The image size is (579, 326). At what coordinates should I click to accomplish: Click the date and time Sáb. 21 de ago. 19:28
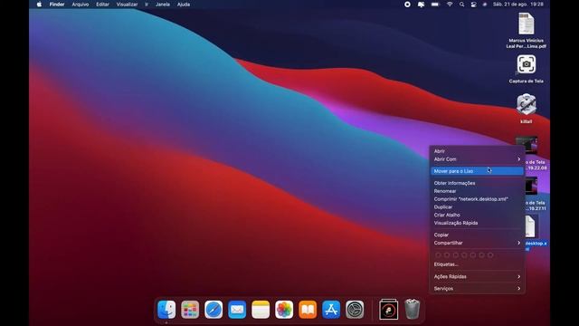coord(518,5)
